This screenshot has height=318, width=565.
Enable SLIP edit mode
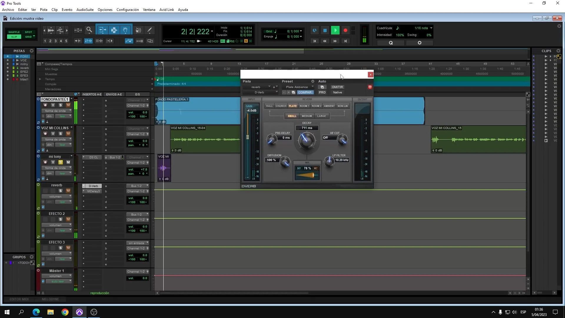point(14,37)
